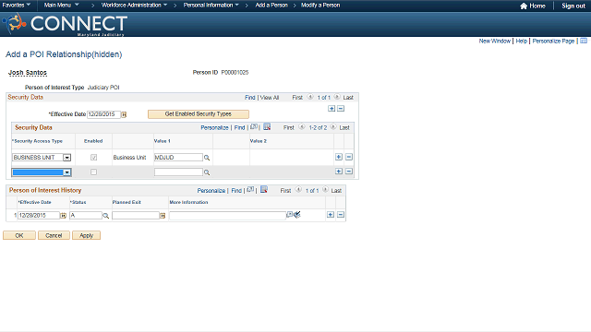Image resolution: width=591 pixels, height=332 pixels.
Task: Add a Person of Interest History row
Action: 331,215
